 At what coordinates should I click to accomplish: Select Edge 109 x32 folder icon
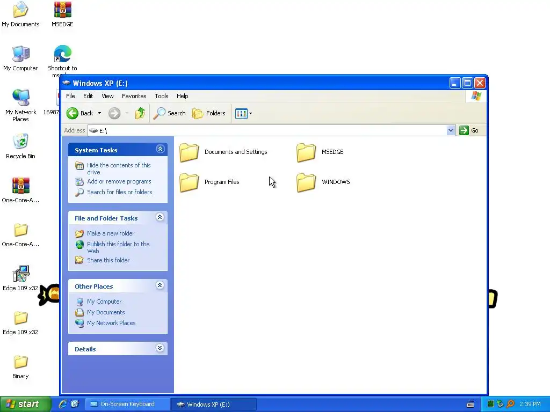click(x=20, y=322)
